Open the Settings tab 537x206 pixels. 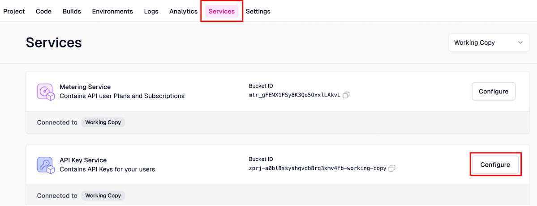click(258, 11)
